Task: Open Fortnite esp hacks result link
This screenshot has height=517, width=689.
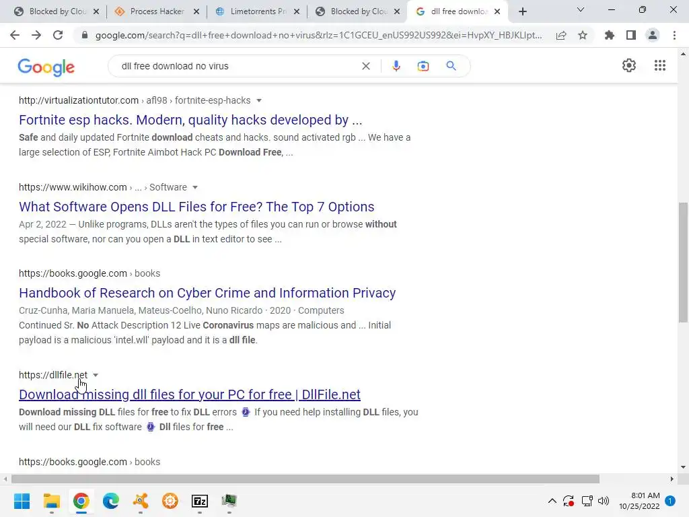Action: tap(190, 120)
